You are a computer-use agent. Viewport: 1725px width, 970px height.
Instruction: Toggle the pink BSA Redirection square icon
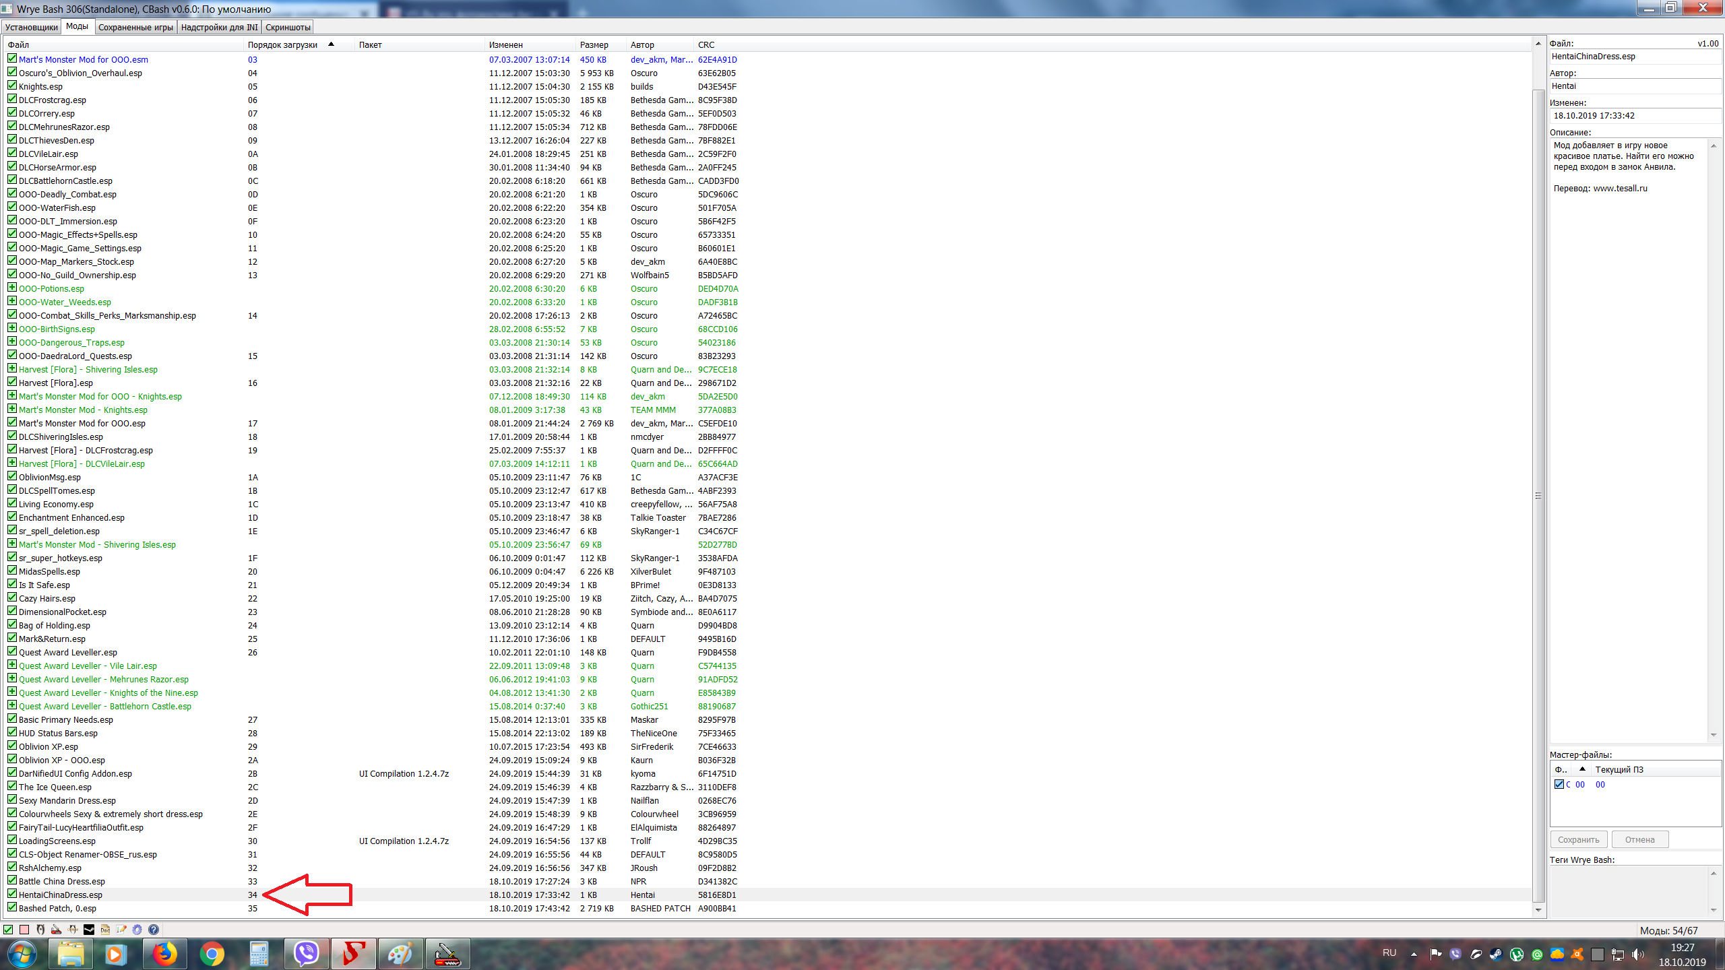(24, 930)
